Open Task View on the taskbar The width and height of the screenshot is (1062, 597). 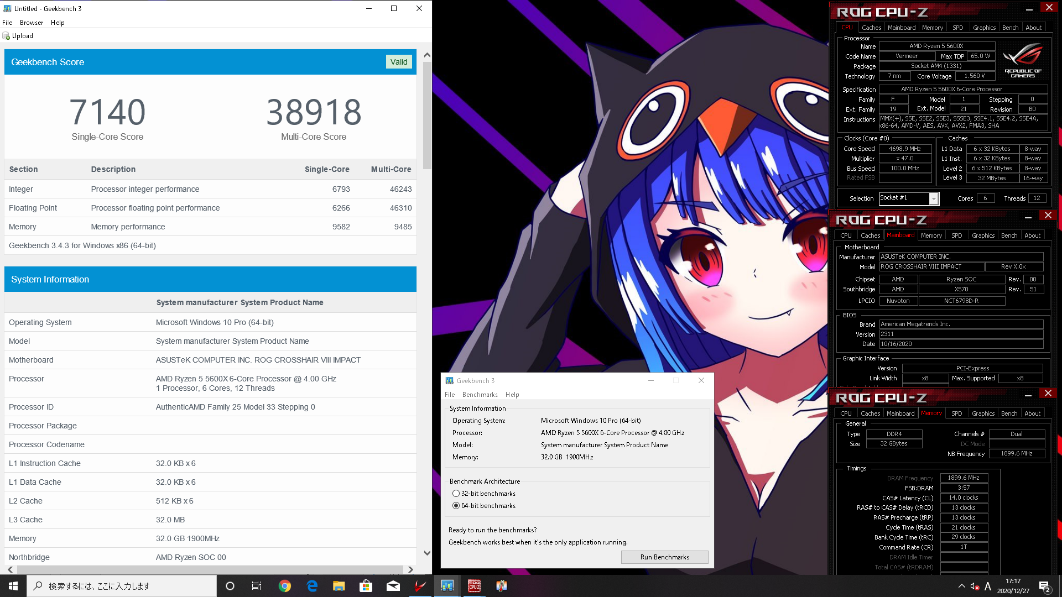(257, 586)
